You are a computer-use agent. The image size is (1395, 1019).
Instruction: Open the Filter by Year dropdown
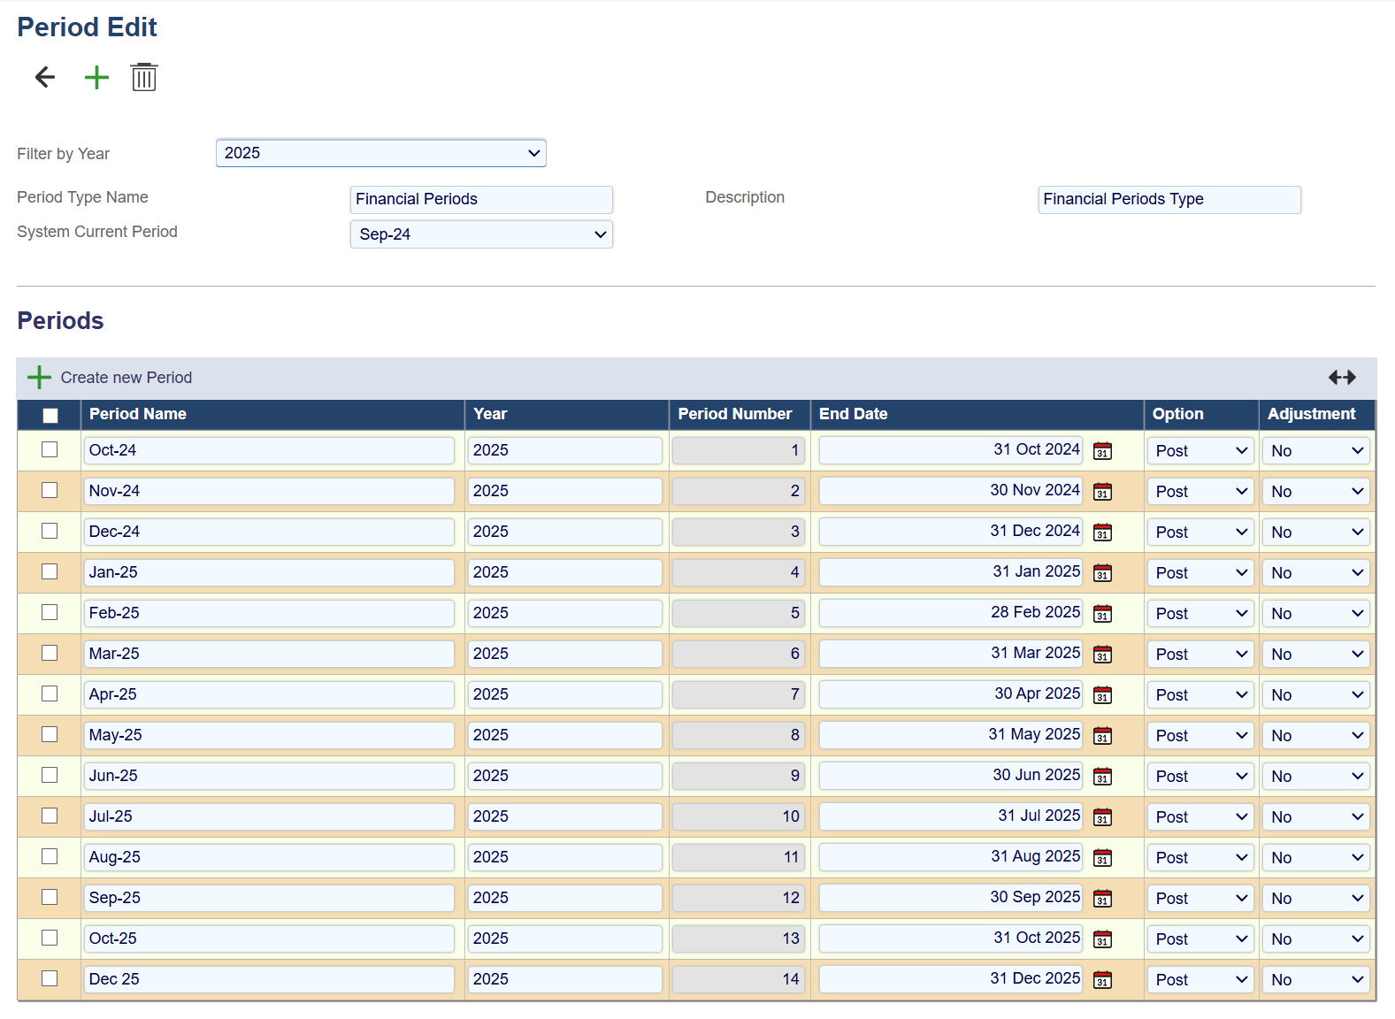point(380,153)
